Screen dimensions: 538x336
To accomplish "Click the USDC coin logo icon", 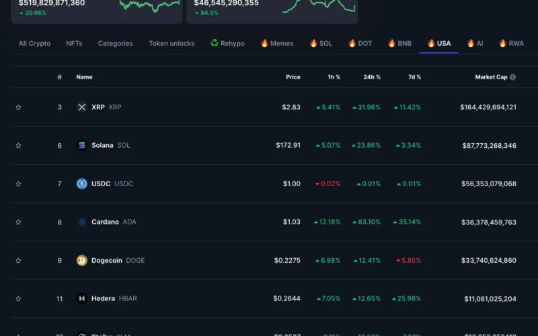I will 82,183.
